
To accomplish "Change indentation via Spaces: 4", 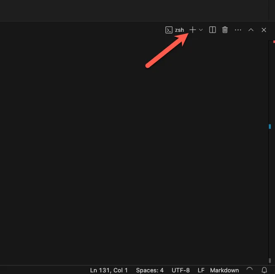I will coord(150,270).
